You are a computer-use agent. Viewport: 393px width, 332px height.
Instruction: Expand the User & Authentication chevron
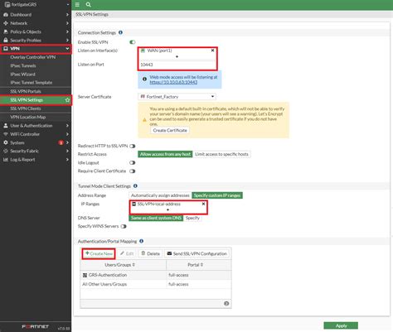pos(67,126)
